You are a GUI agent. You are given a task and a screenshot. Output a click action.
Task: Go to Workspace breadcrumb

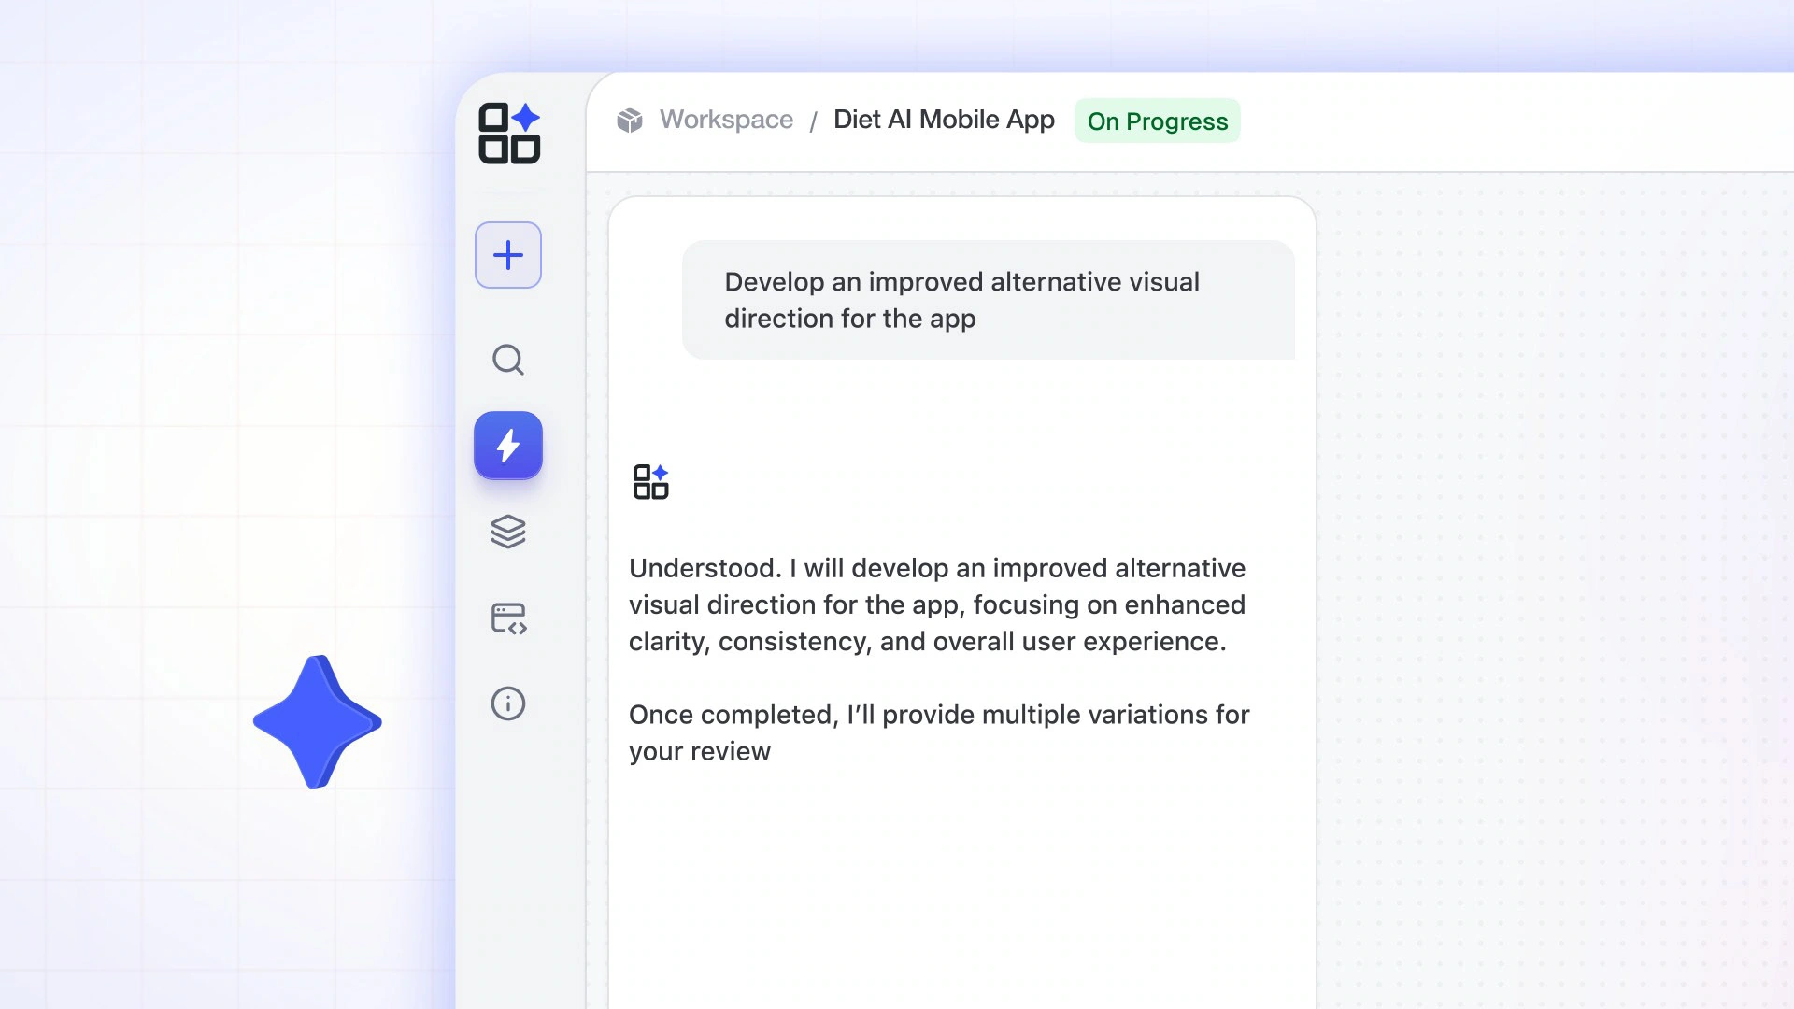(726, 120)
